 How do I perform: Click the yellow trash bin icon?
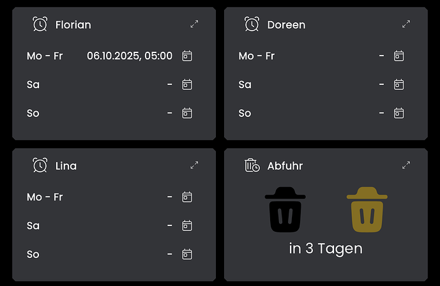pyautogui.click(x=367, y=209)
